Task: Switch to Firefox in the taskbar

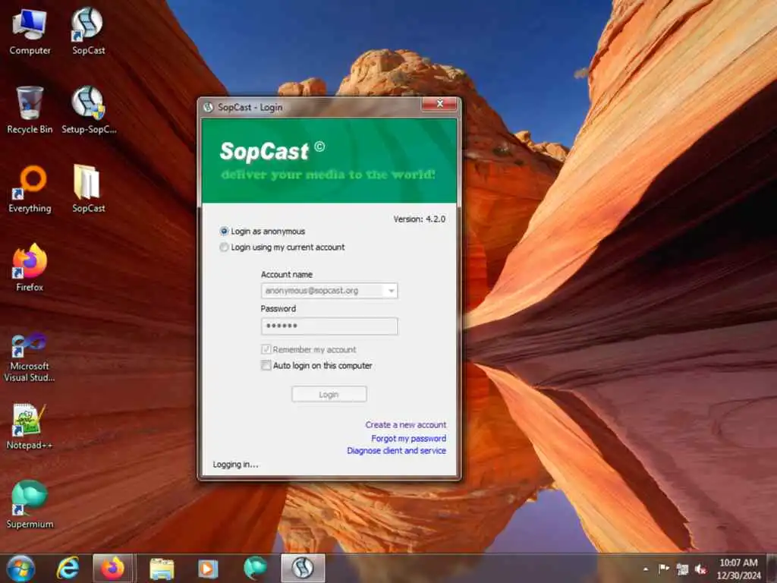Action: [x=112, y=568]
